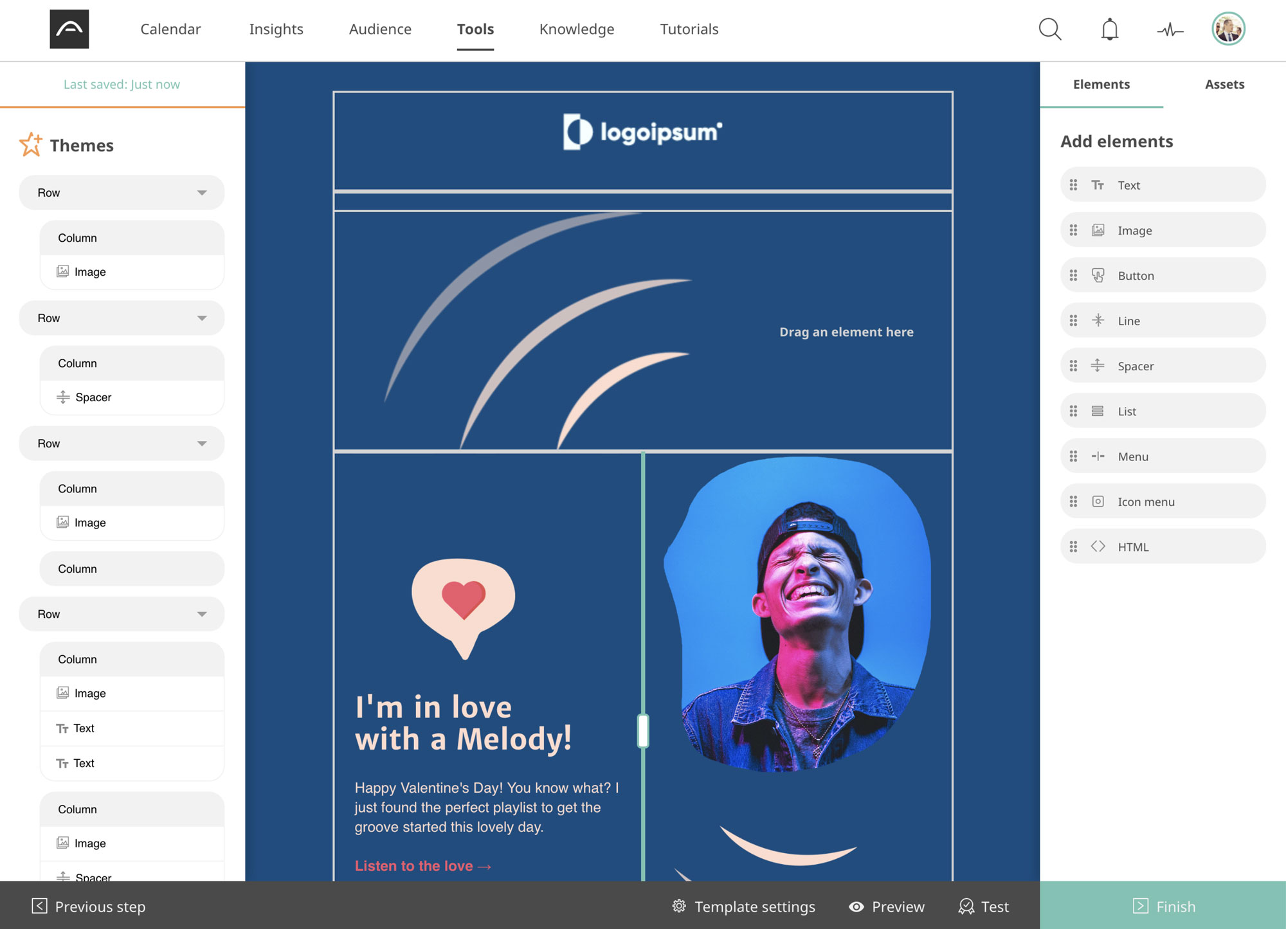
Task: Select second Text item in fourth Row
Action: click(x=132, y=763)
